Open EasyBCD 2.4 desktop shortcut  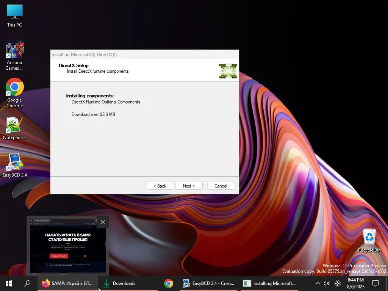coord(15,165)
